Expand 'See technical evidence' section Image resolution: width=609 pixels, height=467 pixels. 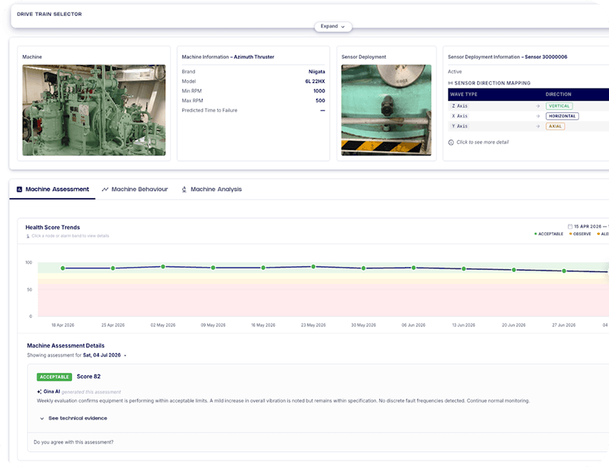click(74, 418)
